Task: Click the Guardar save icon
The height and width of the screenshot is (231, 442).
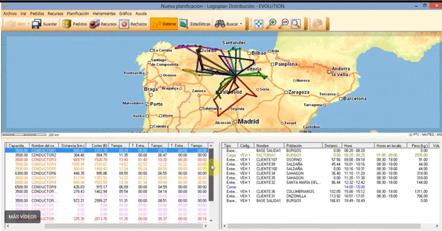Action: pos(37,24)
